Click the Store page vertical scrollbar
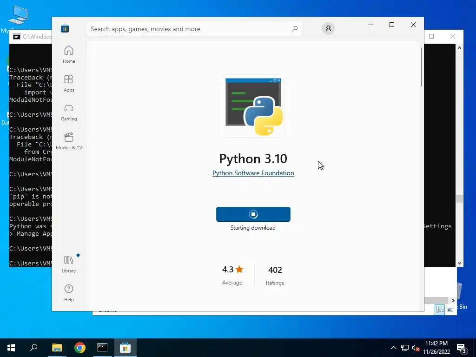 coord(421,67)
